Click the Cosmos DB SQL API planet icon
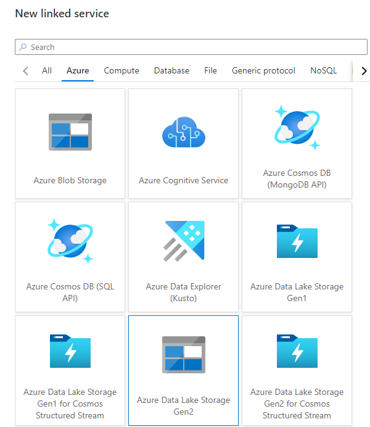The height and width of the screenshot is (427, 370). tap(70, 241)
